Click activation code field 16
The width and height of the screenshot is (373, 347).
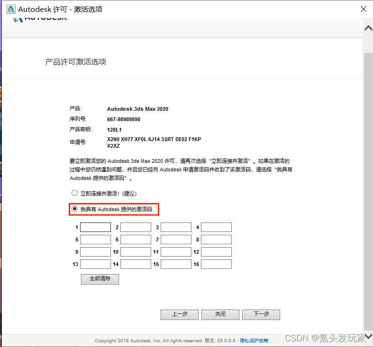click(x=216, y=264)
